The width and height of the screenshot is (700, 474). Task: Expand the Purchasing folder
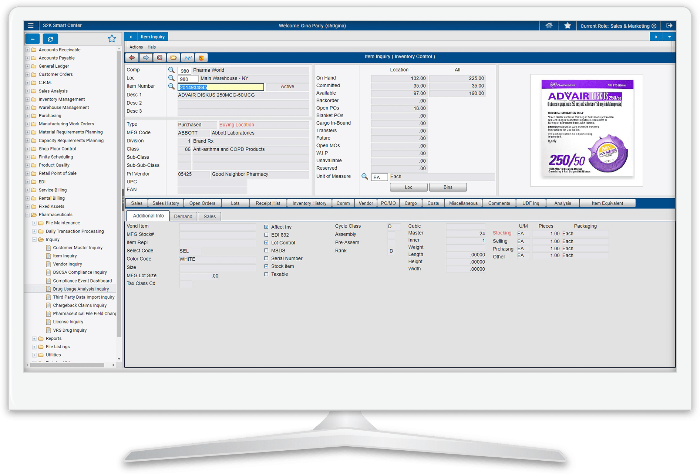click(x=27, y=116)
